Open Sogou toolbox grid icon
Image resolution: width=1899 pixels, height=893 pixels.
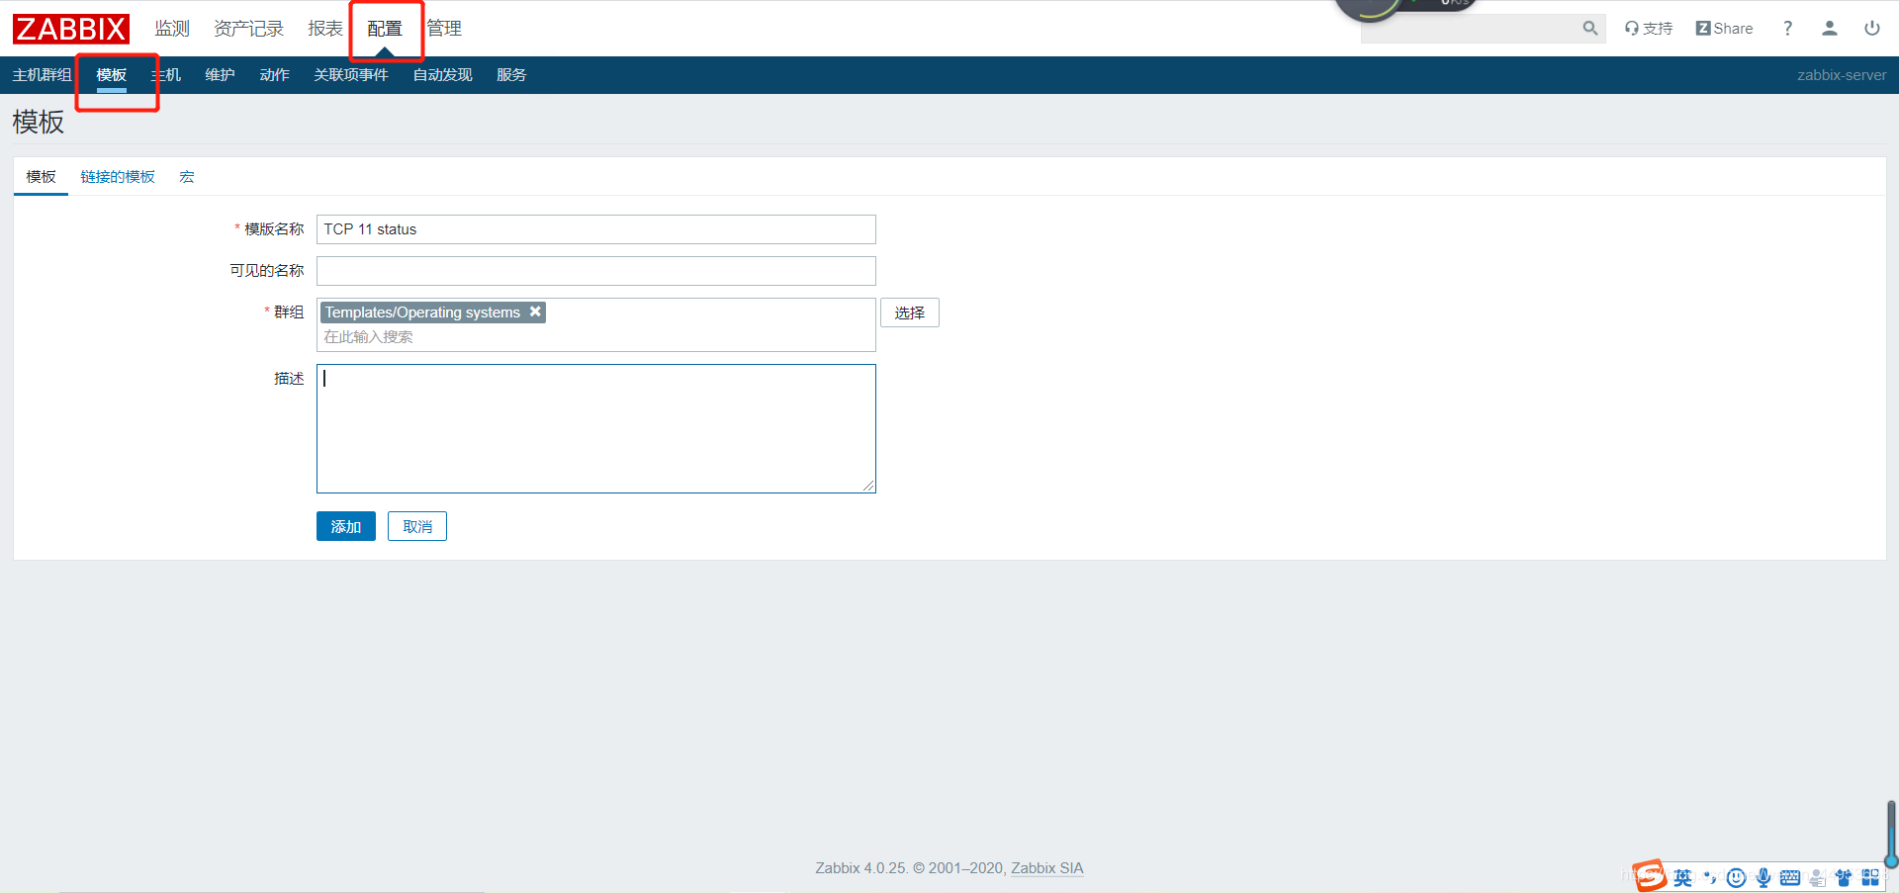coord(1870,878)
